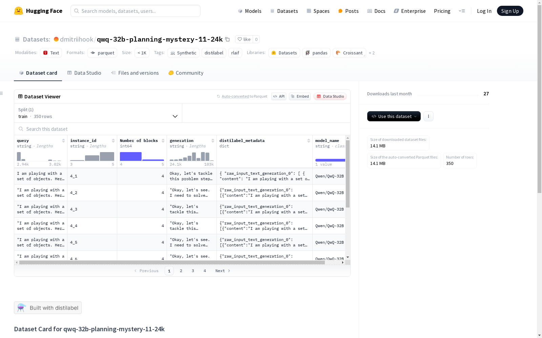Open the Pricing page link
This screenshot has width=542, height=338.
point(442,11)
